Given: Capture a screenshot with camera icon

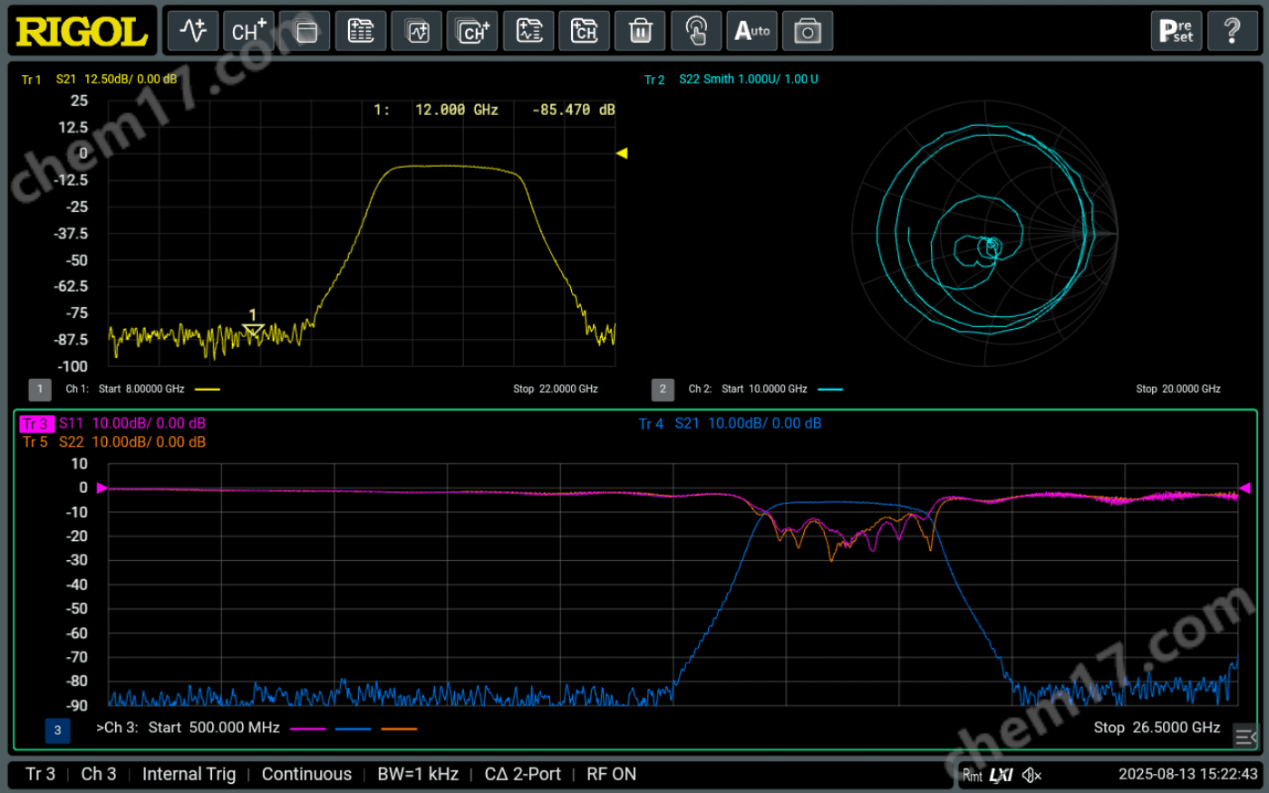Looking at the screenshot, I should coord(807,31).
